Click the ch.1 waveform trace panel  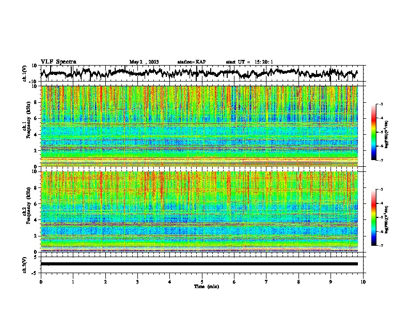tap(202, 73)
